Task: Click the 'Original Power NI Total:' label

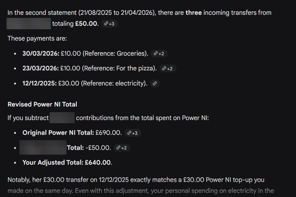Action: point(58,133)
